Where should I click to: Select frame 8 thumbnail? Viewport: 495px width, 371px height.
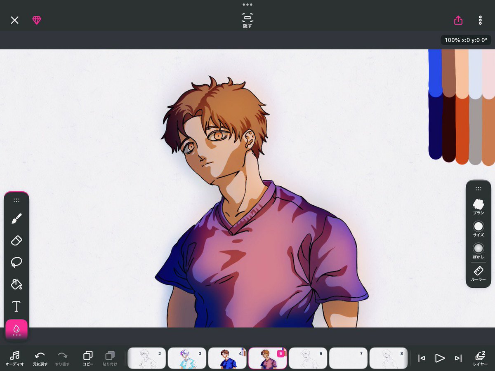coord(389,358)
